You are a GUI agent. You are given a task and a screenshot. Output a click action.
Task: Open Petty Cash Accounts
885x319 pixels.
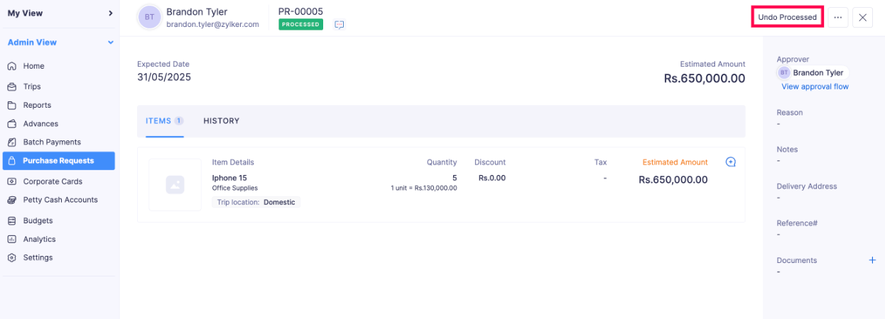[x=60, y=200]
